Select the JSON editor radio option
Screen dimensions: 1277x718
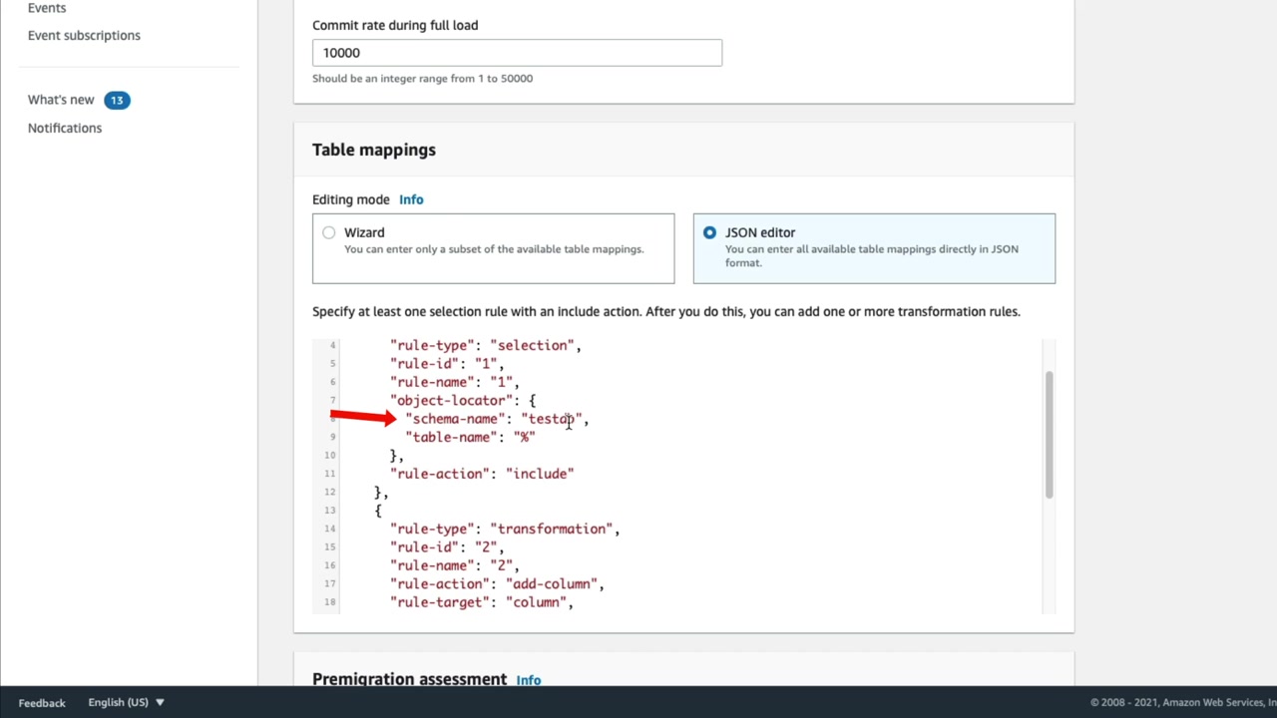tap(709, 232)
